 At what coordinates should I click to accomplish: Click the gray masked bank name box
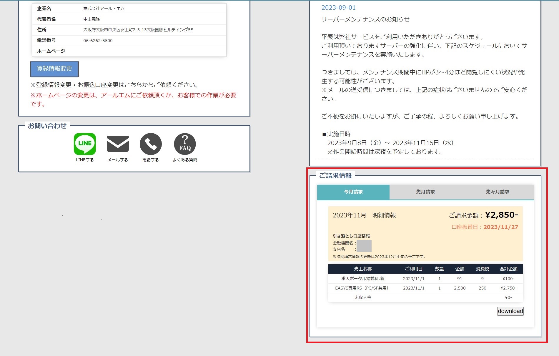pyautogui.click(x=364, y=246)
